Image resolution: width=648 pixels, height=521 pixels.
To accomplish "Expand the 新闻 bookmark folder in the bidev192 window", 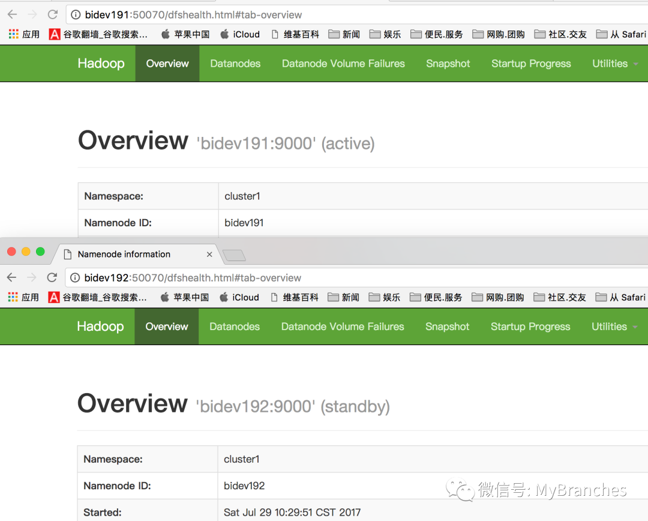I will click(343, 297).
